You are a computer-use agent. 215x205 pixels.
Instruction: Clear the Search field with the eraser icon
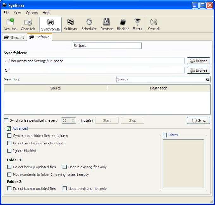207,79
